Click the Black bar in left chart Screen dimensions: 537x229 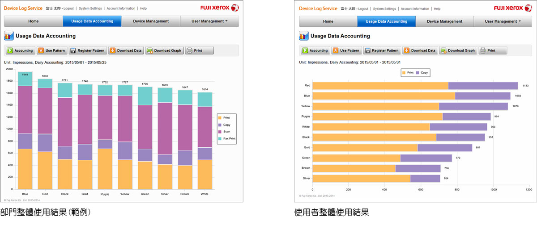click(x=65, y=136)
